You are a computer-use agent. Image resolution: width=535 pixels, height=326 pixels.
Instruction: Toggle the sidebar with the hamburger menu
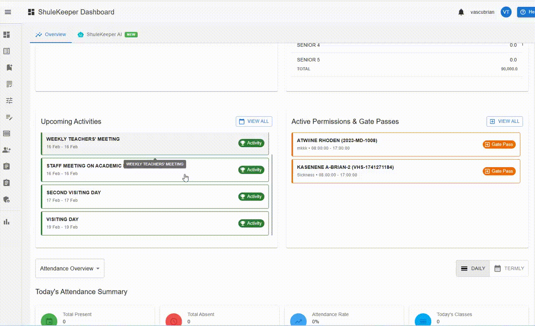[x=8, y=12]
